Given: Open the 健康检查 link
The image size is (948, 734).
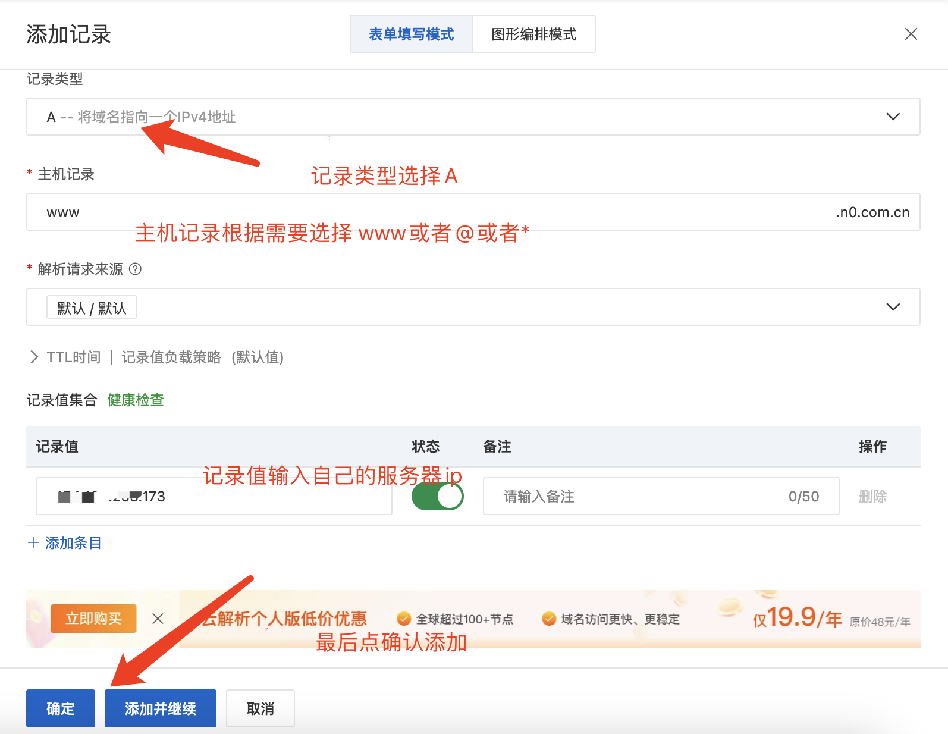Looking at the screenshot, I should [x=135, y=400].
